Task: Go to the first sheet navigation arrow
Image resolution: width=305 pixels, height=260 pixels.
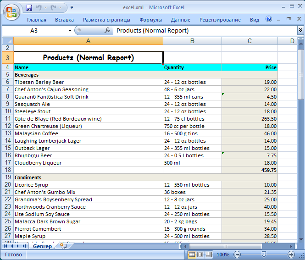Action: click(5, 246)
